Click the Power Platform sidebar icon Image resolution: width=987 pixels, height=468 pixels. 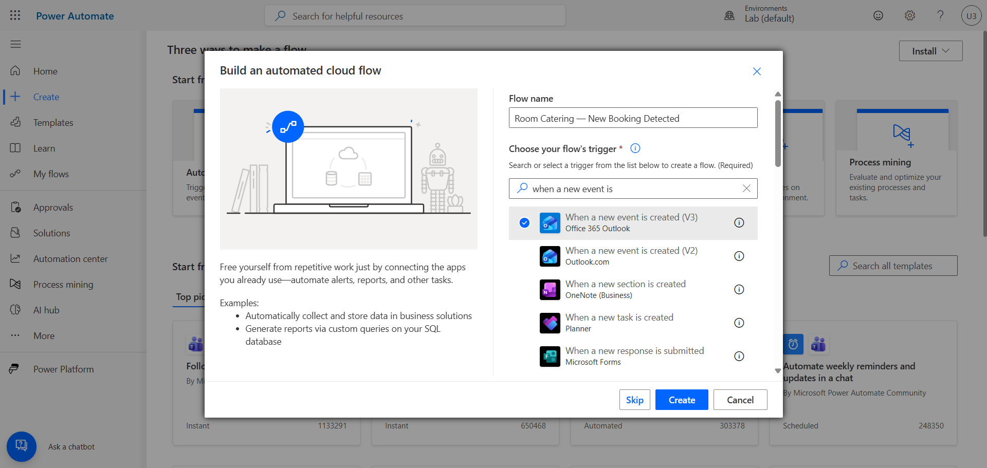[15, 369]
